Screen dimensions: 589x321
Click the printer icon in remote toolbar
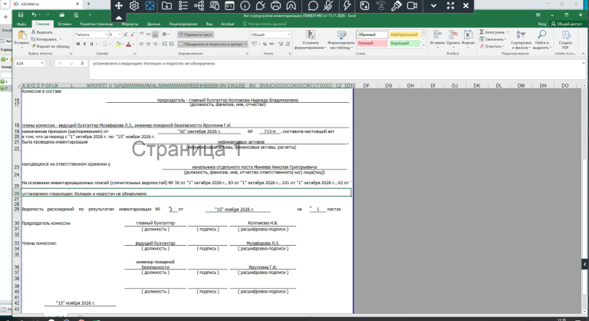(x=275, y=5)
